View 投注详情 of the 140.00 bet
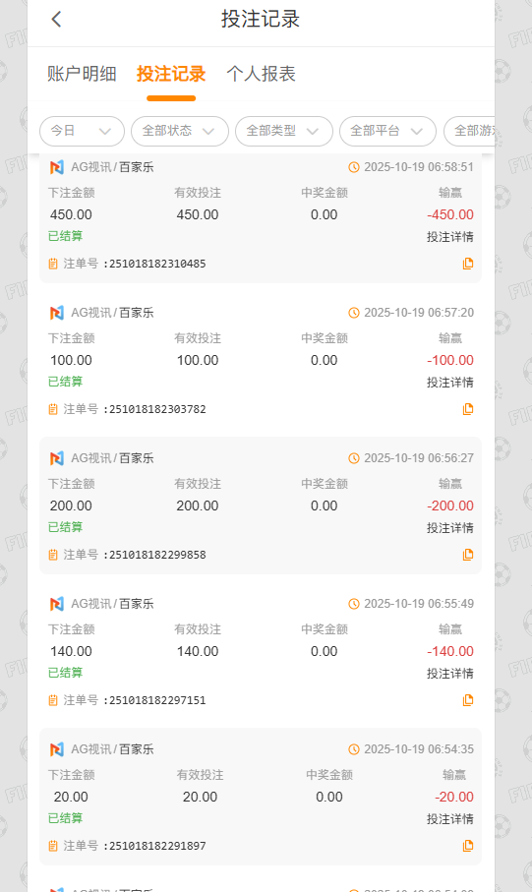 pos(450,674)
